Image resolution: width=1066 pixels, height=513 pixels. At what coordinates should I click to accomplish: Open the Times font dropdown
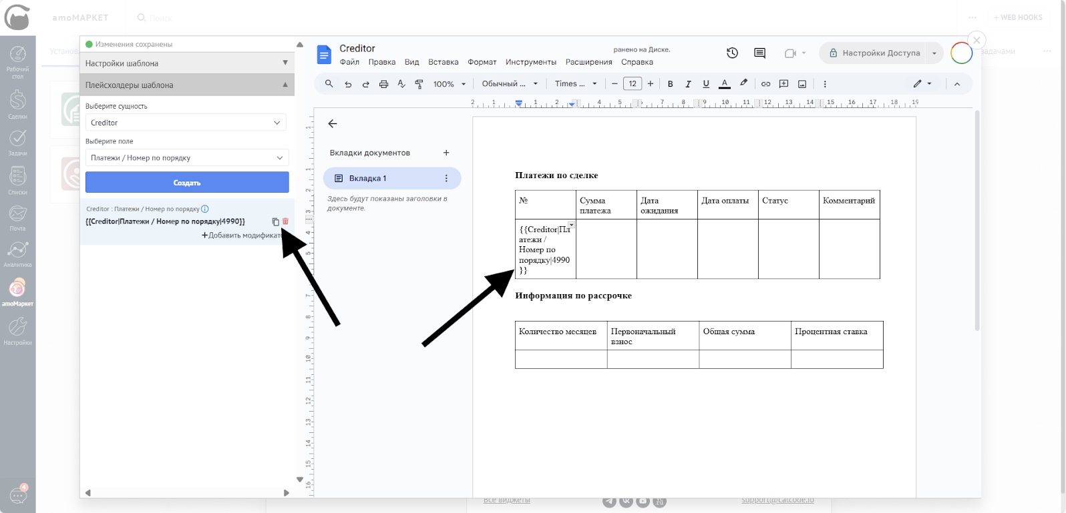576,84
